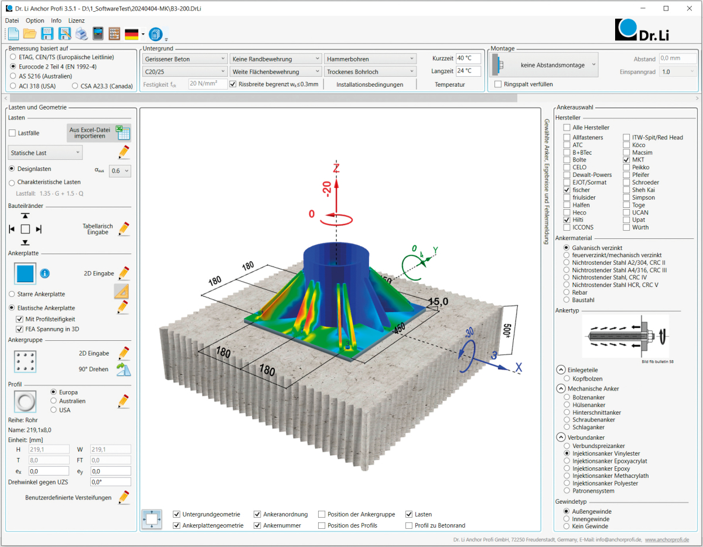Open the Hammerbohren drilling method dropdown
The image size is (703, 547).
tap(370, 59)
